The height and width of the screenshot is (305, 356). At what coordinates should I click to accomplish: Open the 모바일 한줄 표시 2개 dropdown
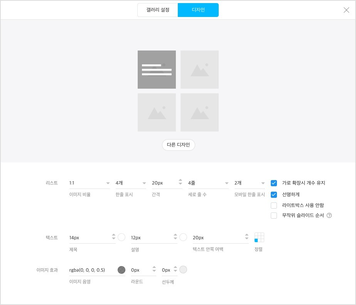pos(250,183)
